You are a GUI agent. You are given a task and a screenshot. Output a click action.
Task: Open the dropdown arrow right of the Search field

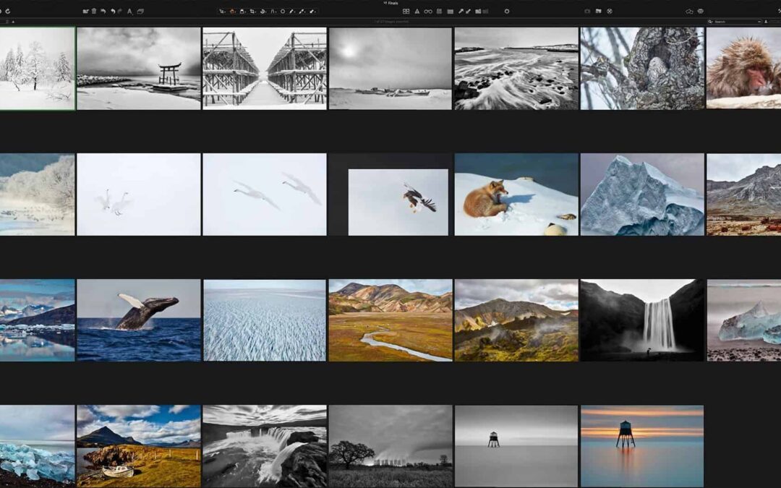759,22
